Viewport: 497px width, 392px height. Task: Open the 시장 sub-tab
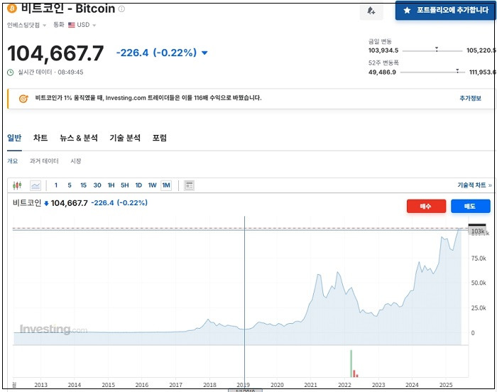[76, 161]
